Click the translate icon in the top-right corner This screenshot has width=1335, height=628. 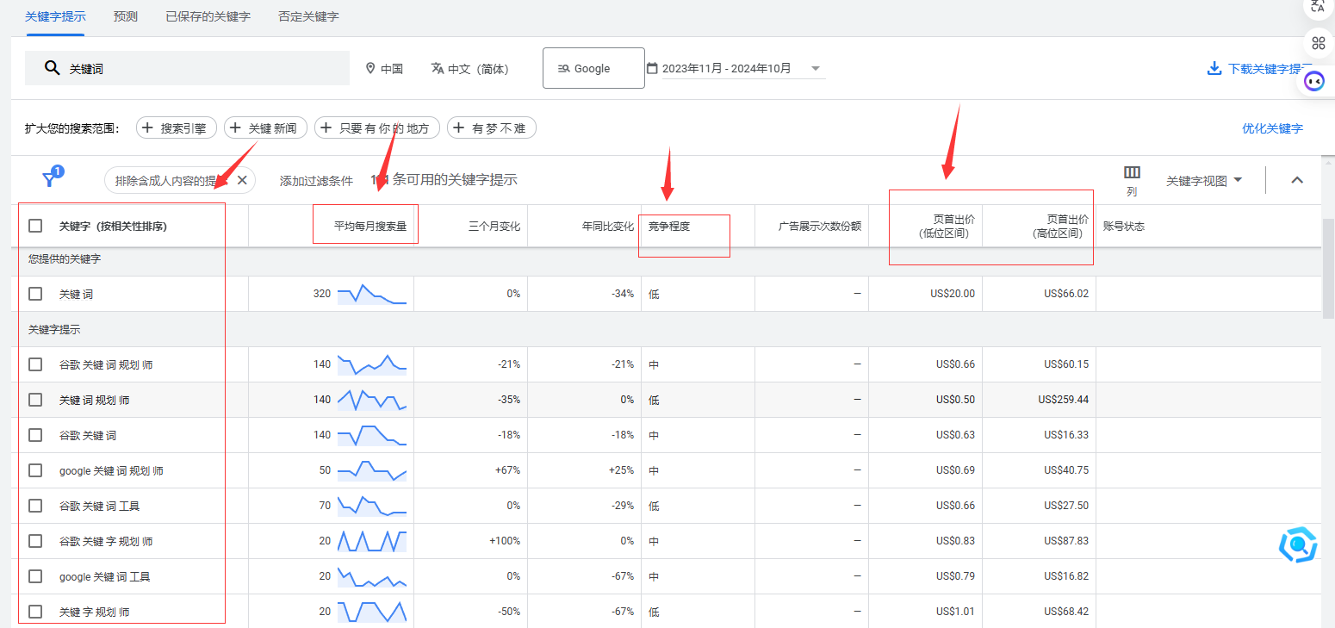[1317, 9]
